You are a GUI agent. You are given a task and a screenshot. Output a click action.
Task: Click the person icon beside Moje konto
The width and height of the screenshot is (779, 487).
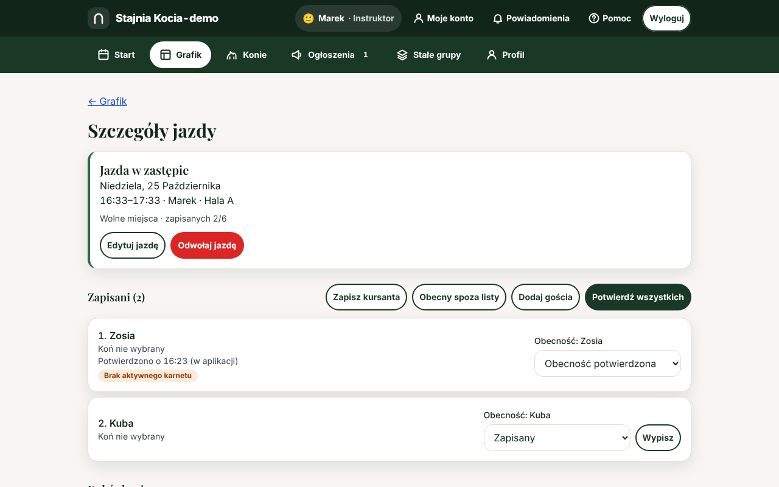(418, 18)
